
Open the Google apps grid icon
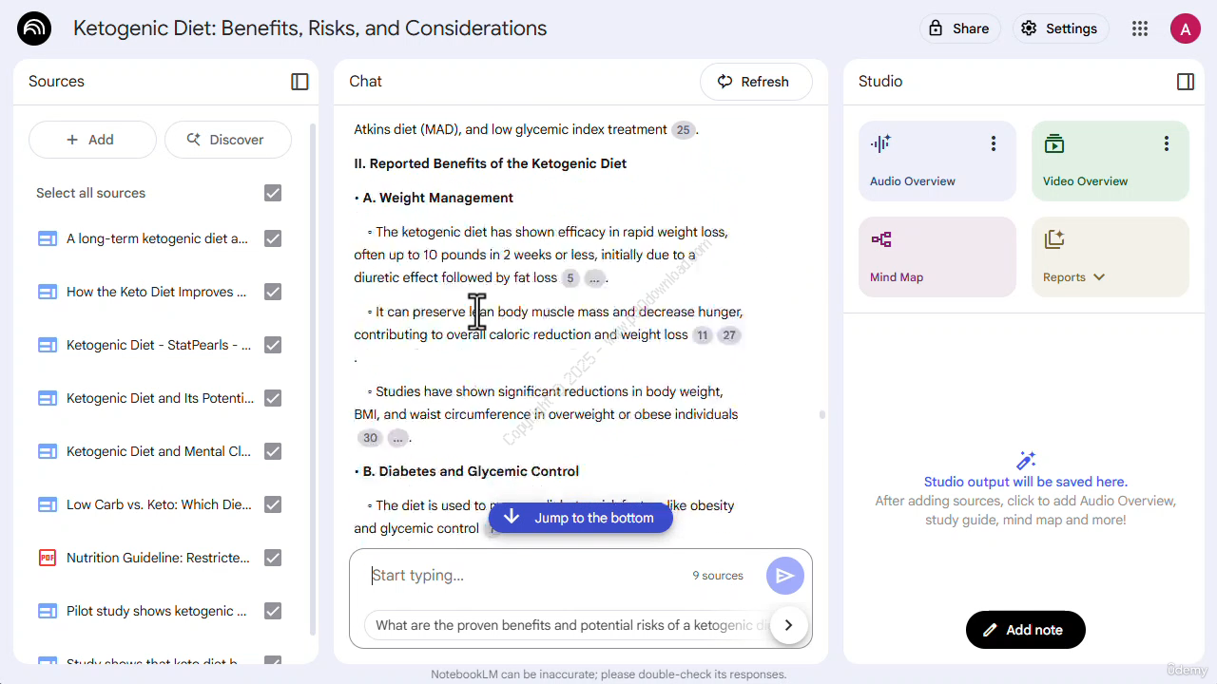pyautogui.click(x=1140, y=28)
